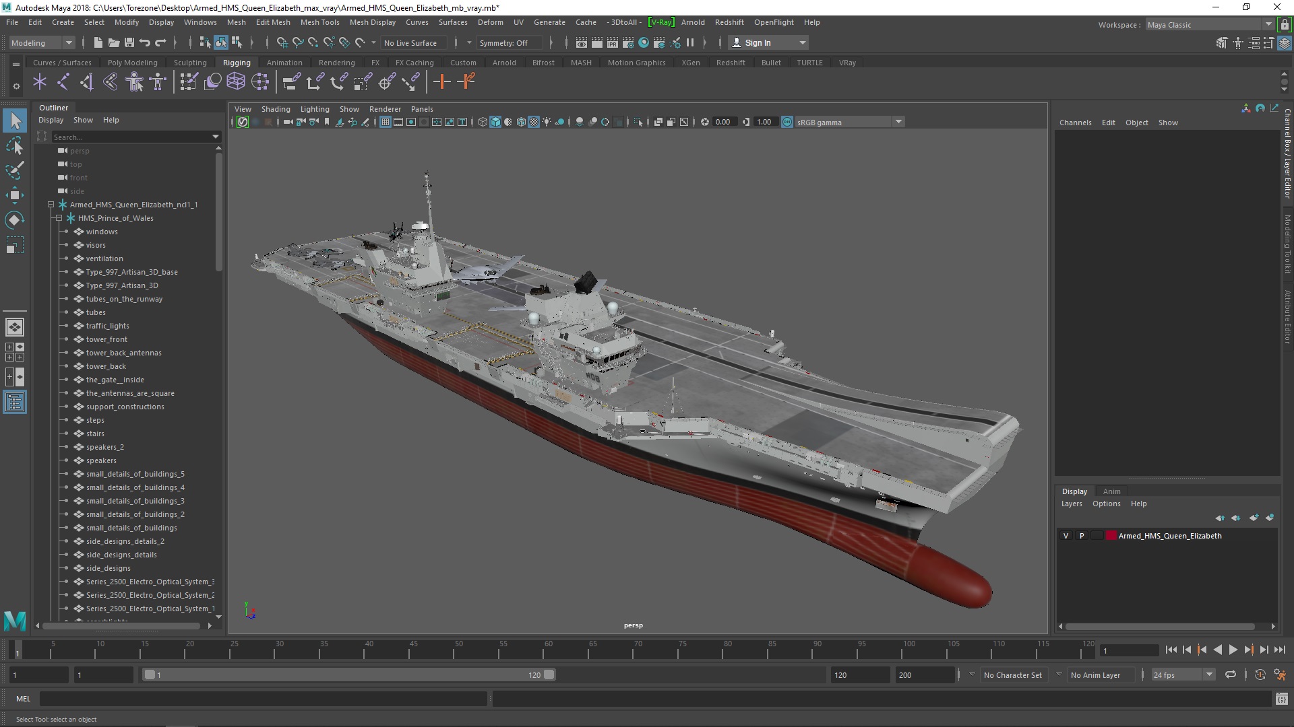Open layer editor Options menu

1106,504
